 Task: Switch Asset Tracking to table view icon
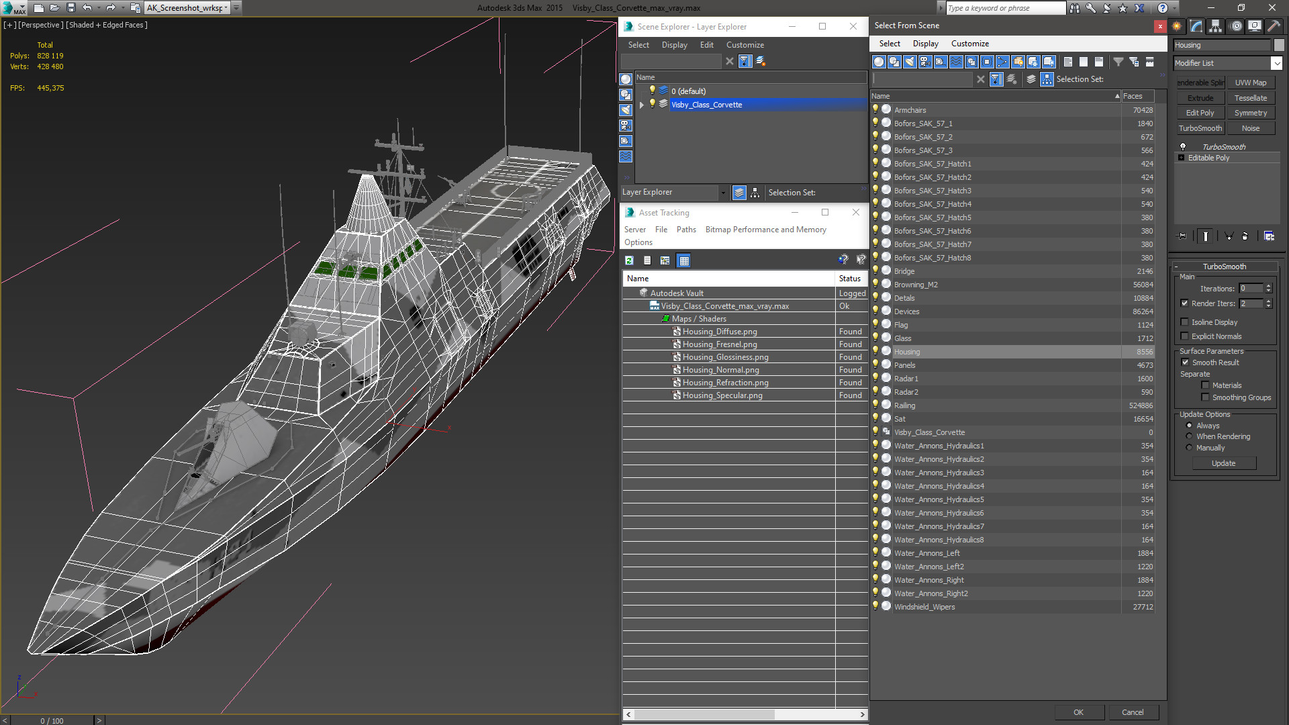point(683,260)
